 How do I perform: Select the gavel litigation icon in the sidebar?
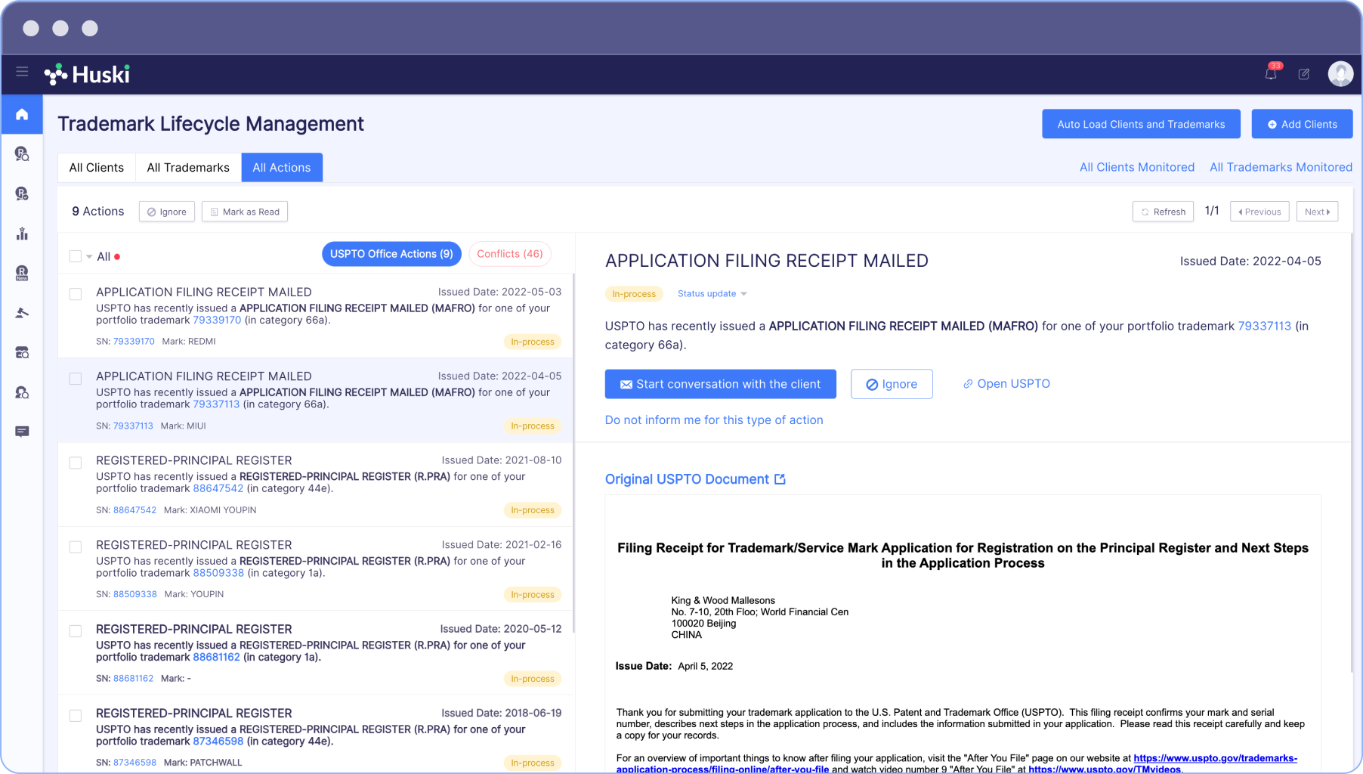[22, 312]
